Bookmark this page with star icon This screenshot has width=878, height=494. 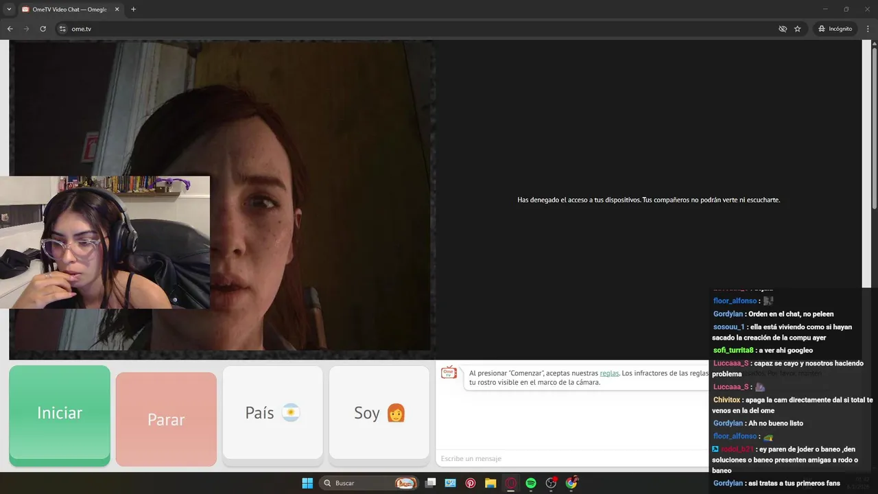click(798, 29)
